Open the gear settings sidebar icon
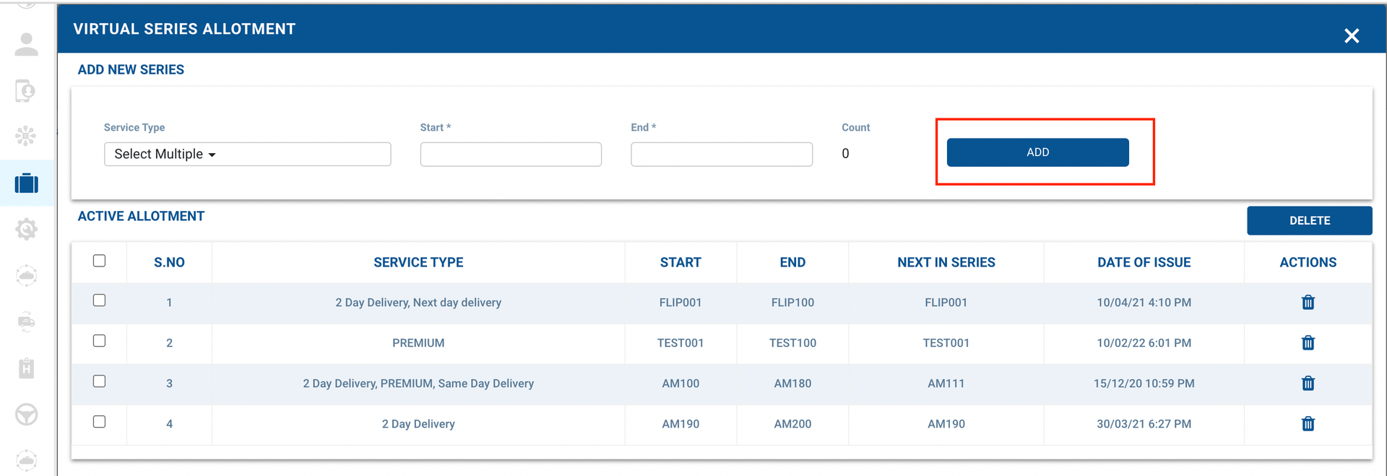 (x=27, y=230)
